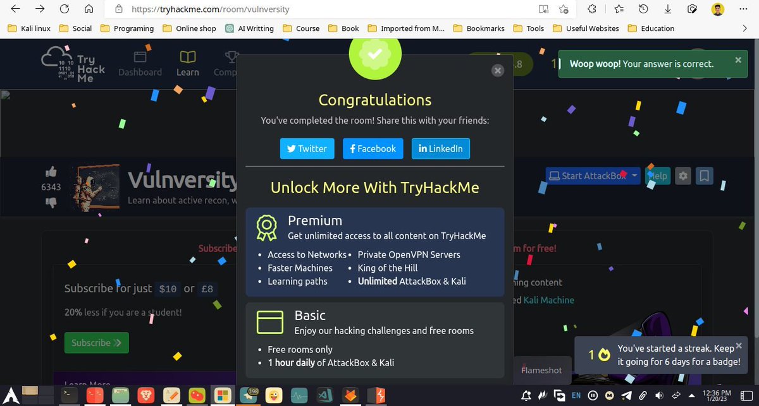
Task: Expand the bookmarks bar overflow chevron
Action: (x=745, y=28)
